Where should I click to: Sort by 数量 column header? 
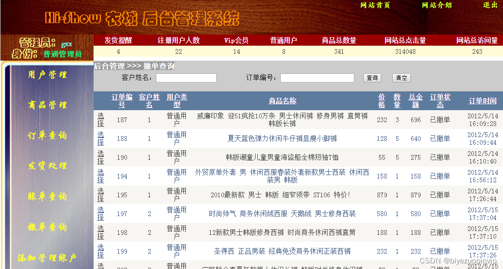[x=397, y=101]
